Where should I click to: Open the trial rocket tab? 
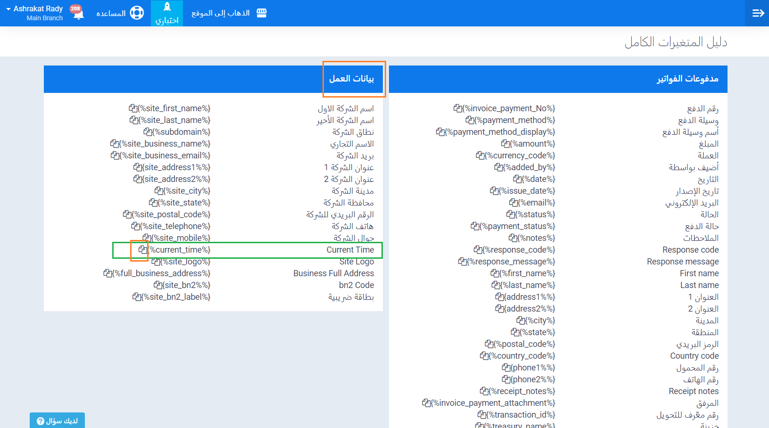pos(167,13)
